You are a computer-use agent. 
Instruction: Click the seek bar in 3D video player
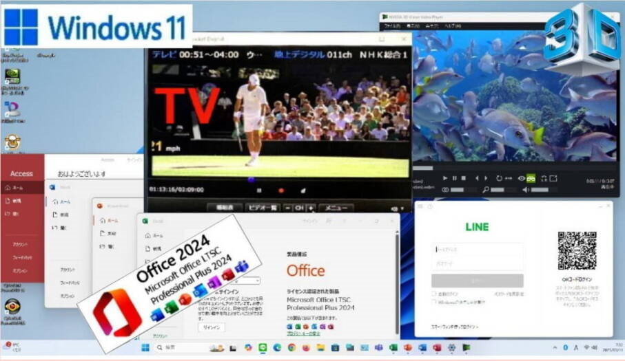514,168
